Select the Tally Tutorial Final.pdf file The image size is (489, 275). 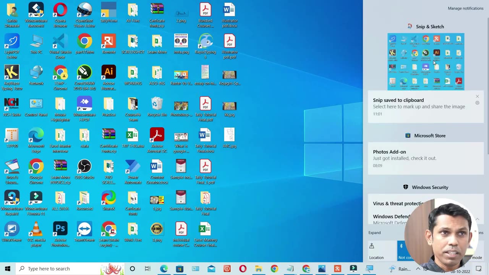[206, 109]
